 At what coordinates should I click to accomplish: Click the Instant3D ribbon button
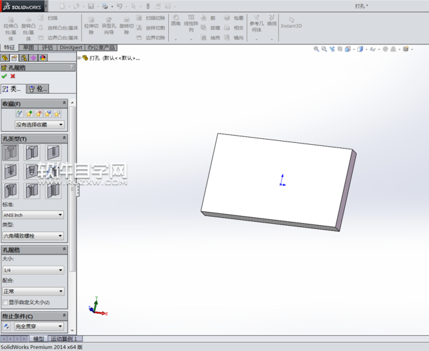pyautogui.click(x=291, y=22)
